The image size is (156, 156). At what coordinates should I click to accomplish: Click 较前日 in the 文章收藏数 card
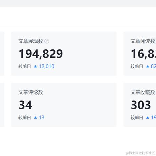(137, 117)
